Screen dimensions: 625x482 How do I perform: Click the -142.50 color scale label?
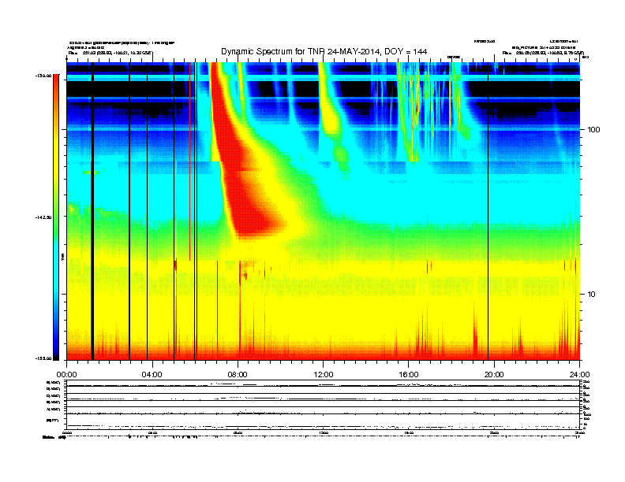click(x=44, y=217)
